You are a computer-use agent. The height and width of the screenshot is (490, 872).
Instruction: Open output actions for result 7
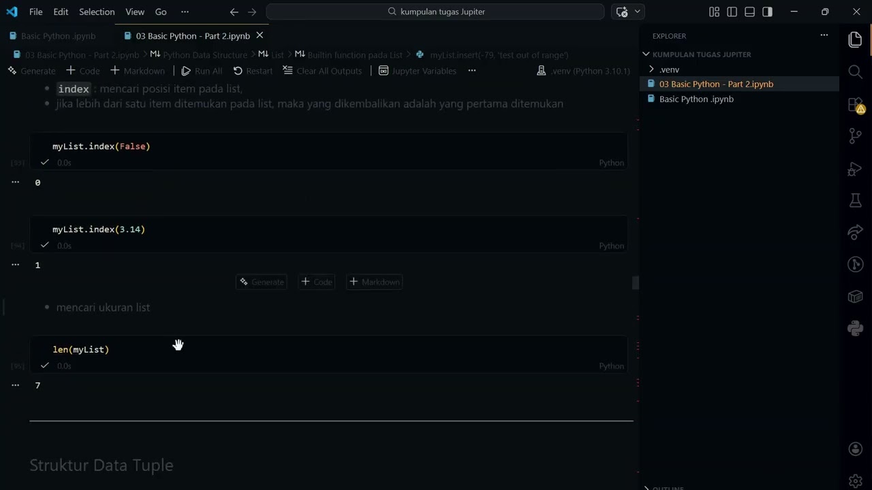[15, 385]
